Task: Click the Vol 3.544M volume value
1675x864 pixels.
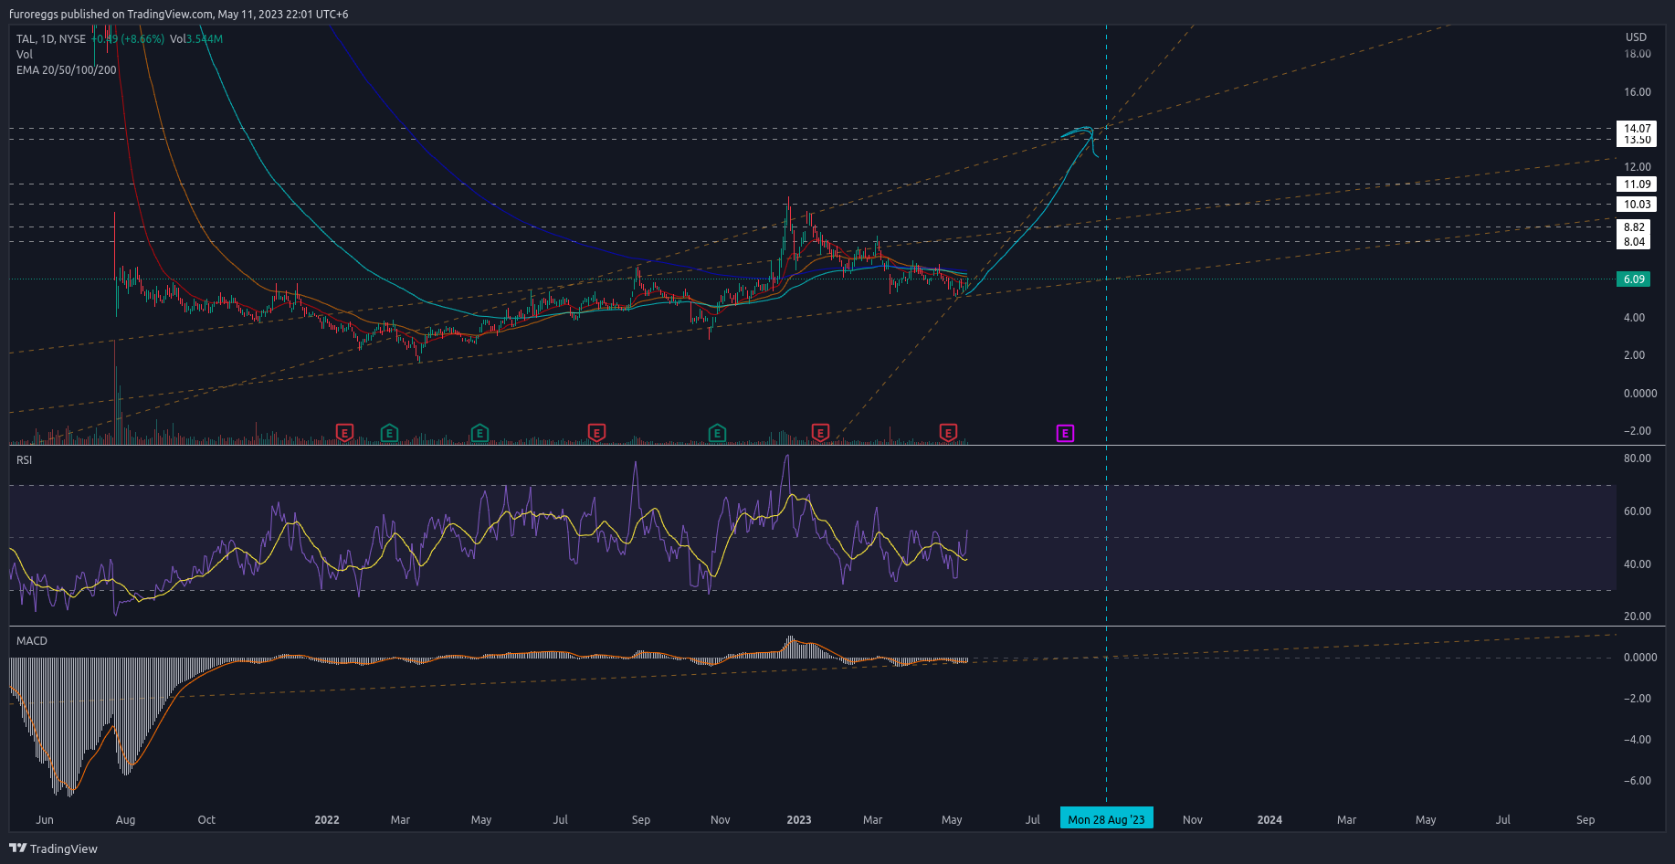Action: click(196, 39)
